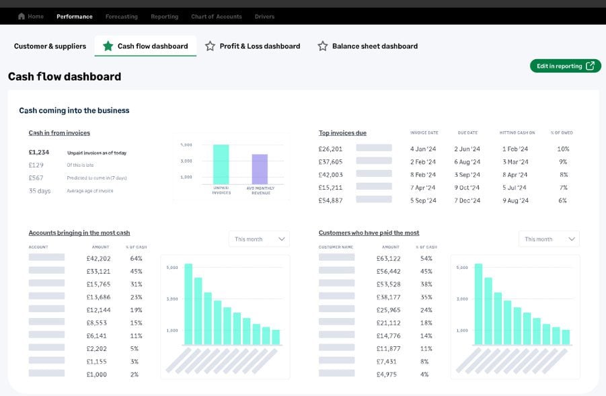Image resolution: width=606 pixels, height=396 pixels.
Task: Open the This month dropdown for customers who paid
Action: [x=549, y=239]
